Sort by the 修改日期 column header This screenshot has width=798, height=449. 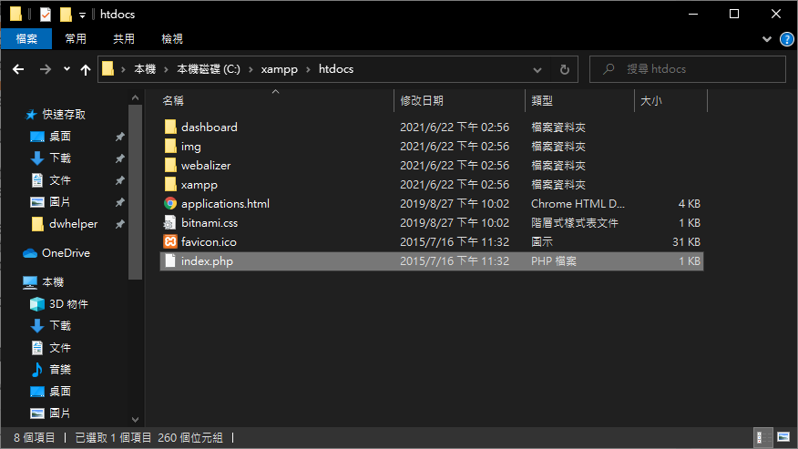(x=459, y=101)
